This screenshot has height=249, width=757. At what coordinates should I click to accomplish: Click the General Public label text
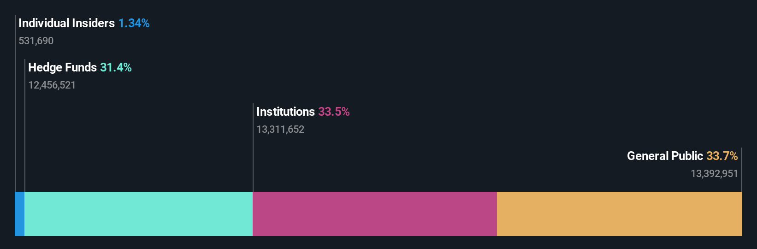click(x=665, y=156)
